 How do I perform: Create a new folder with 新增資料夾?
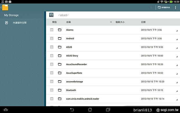point(164,8)
